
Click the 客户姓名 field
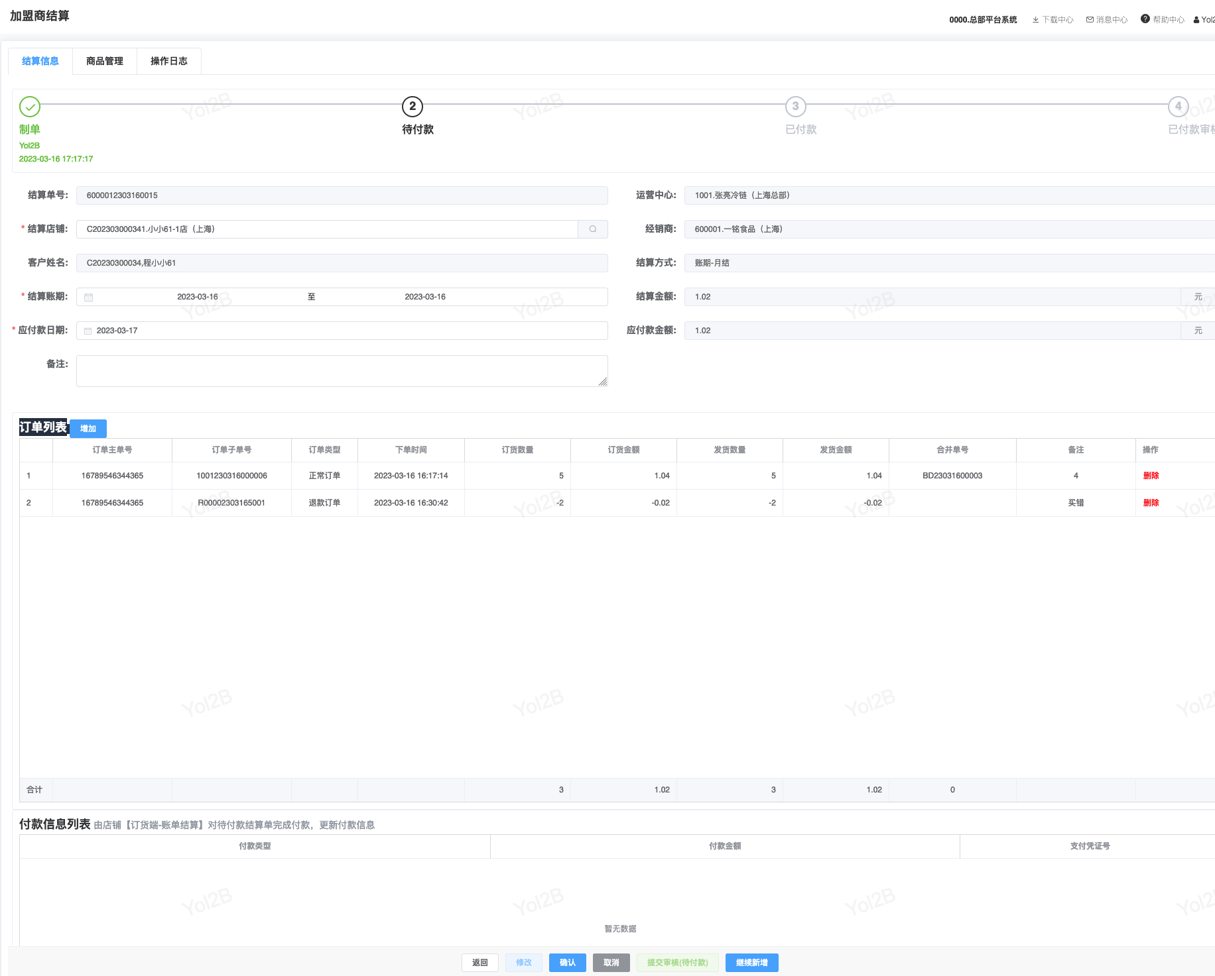342,263
